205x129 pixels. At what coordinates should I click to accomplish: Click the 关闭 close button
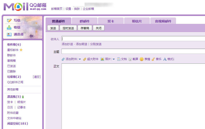tap(99, 28)
